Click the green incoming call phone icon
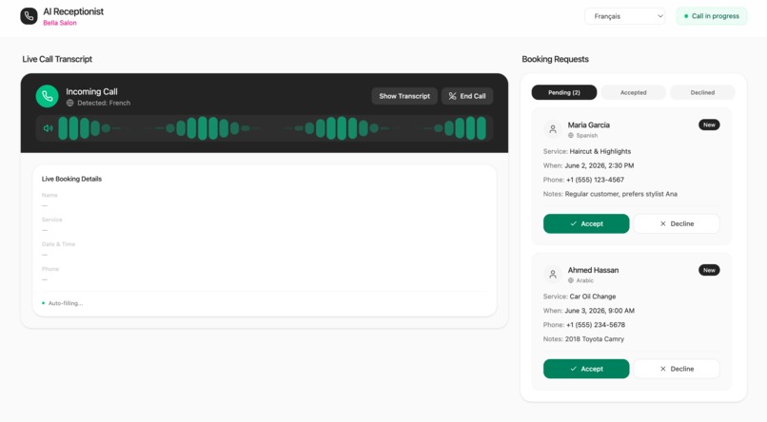767x422 pixels. coord(47,96)
